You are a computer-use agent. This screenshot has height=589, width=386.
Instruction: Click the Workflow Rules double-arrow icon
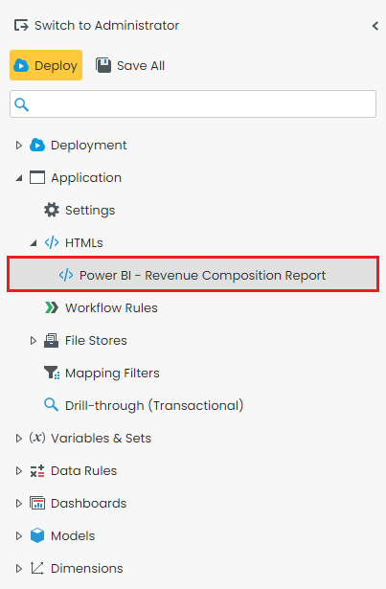coord(52,307)
